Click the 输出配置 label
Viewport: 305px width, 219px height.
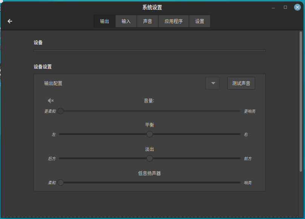pyautogui.click(x=53, y=83)
